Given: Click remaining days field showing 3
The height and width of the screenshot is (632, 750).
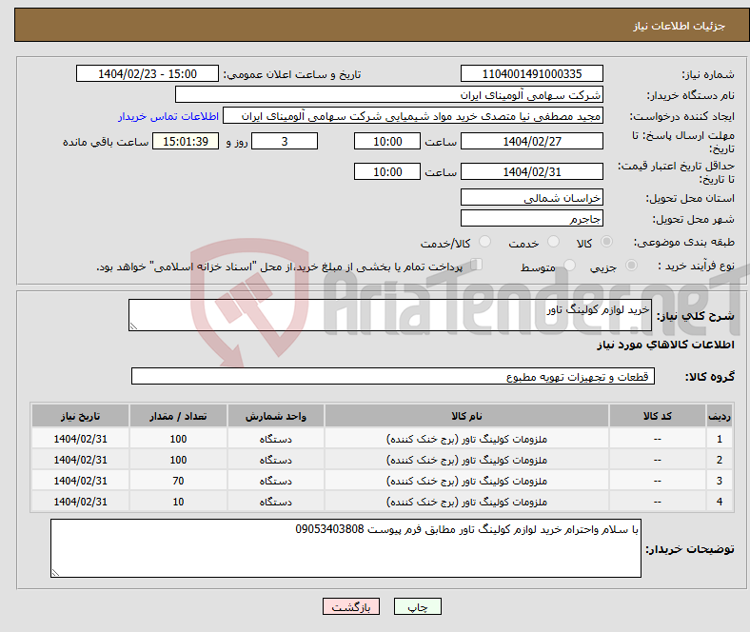Looking at the screenshot, I should (x=285, y=141).
